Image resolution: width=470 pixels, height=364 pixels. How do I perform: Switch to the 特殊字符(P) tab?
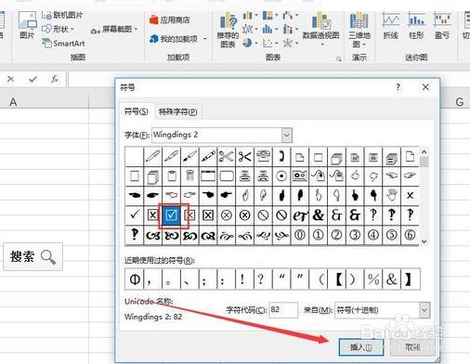177,111
